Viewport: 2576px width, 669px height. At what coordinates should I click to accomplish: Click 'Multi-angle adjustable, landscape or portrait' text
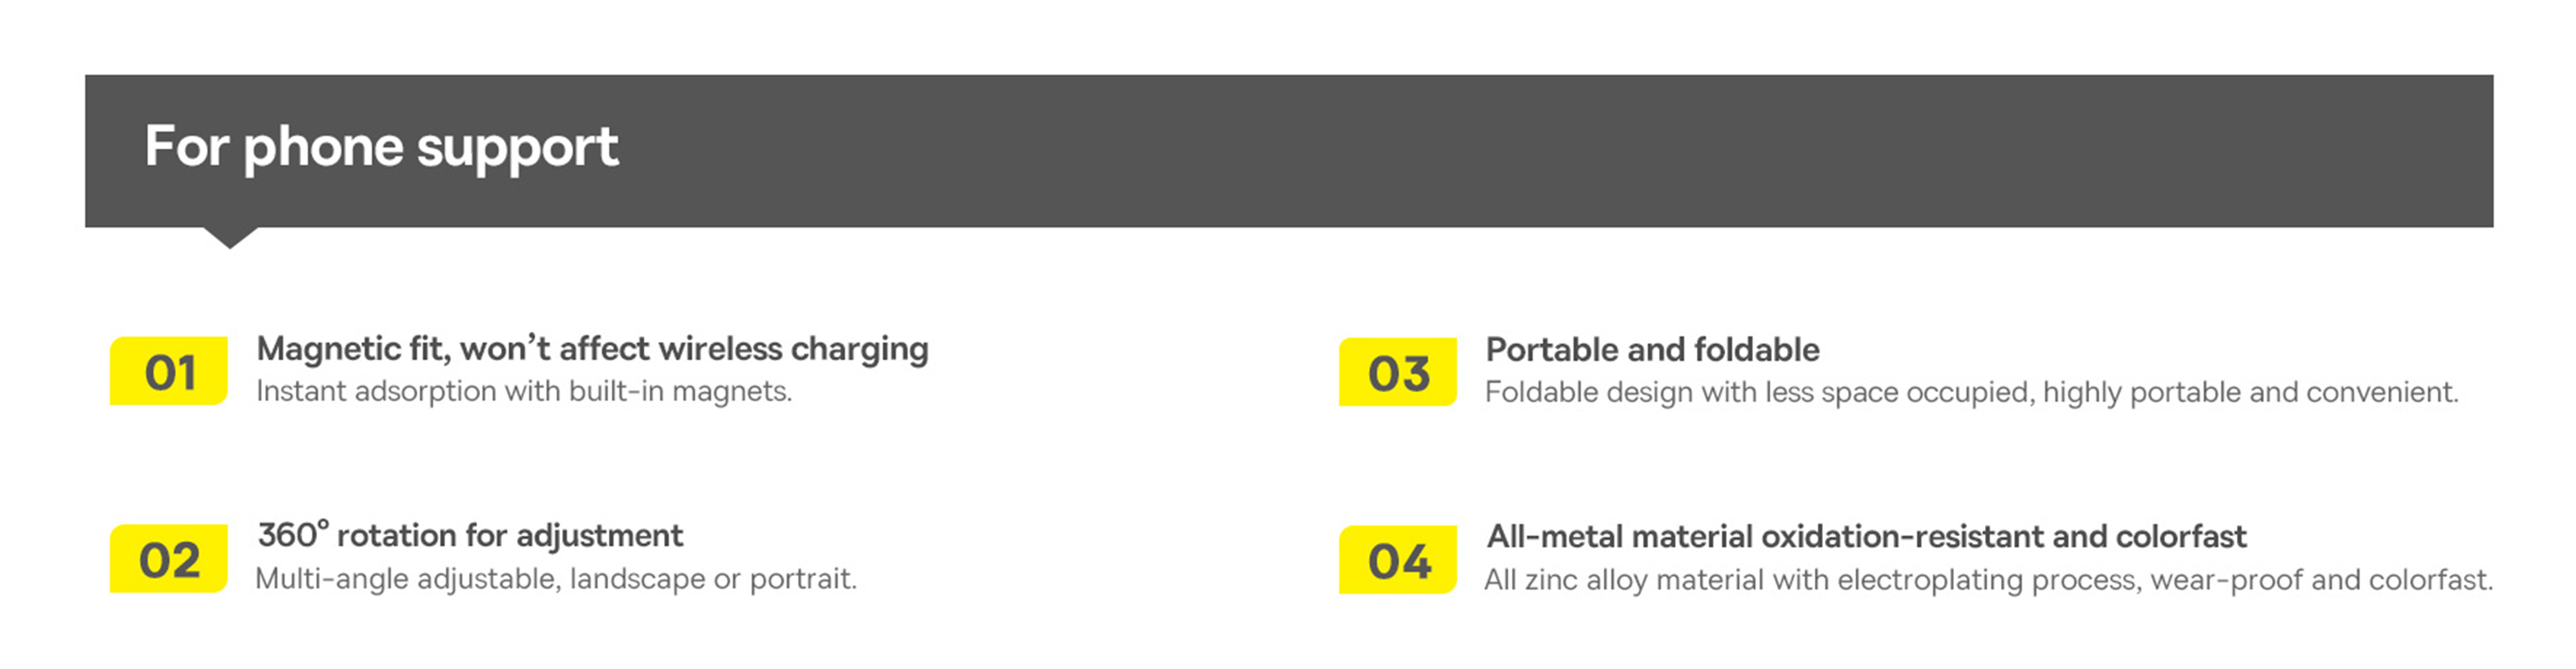point(556,579)
